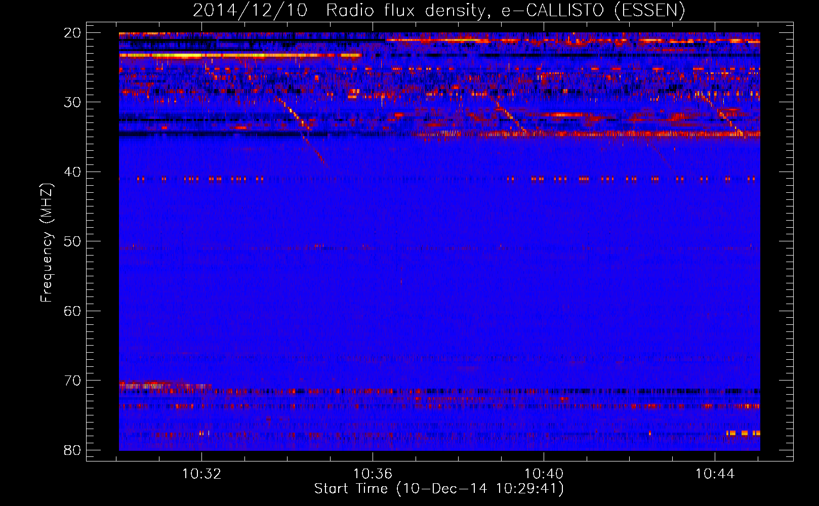Click the 10:32 time tick label
Image resolution: width=819 pixels, height=506 pixels.
[x=202, y=474]
